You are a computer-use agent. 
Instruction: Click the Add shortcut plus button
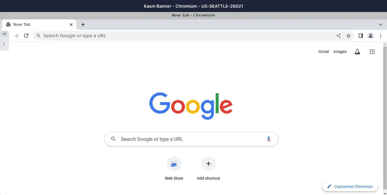tap(208, 164)
